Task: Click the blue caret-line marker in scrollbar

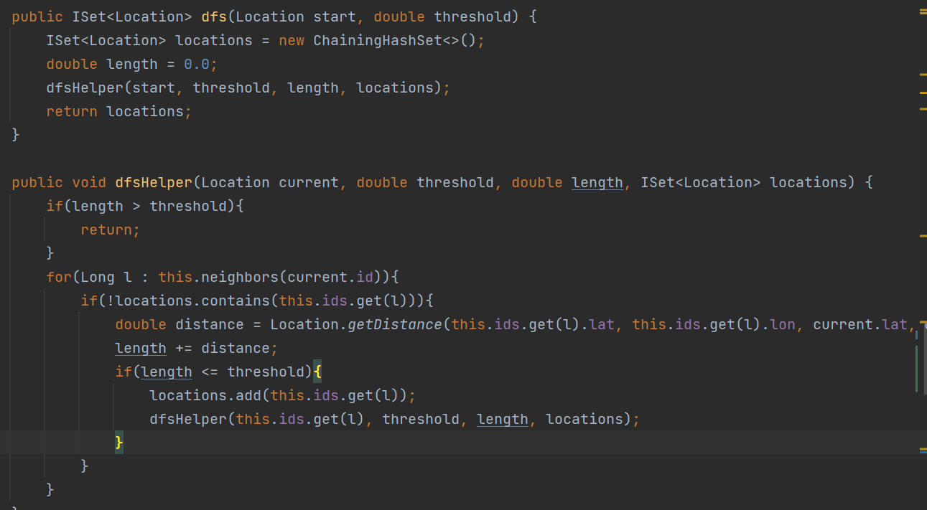Action: (923, 451)
